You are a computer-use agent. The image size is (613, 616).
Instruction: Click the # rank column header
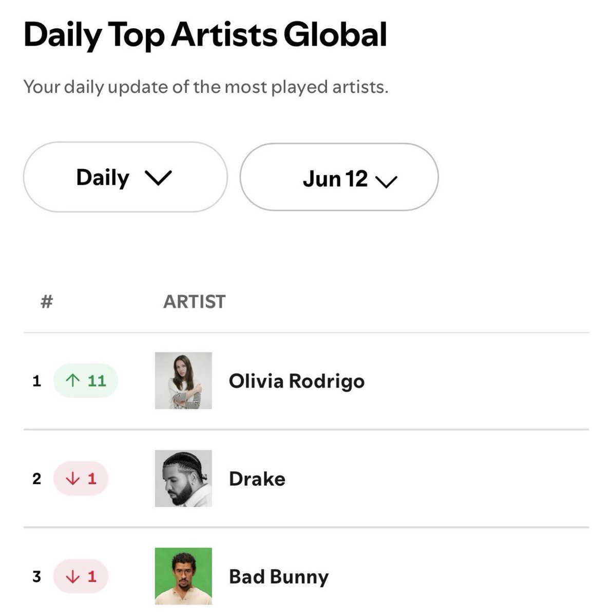(x=47, y=301)
